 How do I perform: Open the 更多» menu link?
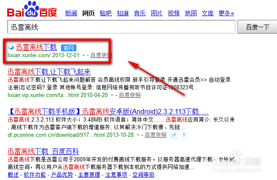226,13
